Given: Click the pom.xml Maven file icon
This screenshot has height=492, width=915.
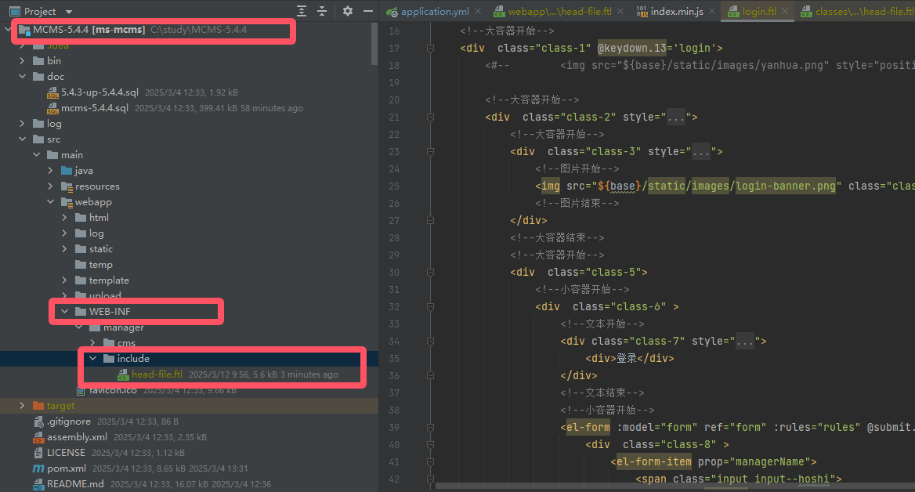Looking at the screenshot, I should coord(38,468).
